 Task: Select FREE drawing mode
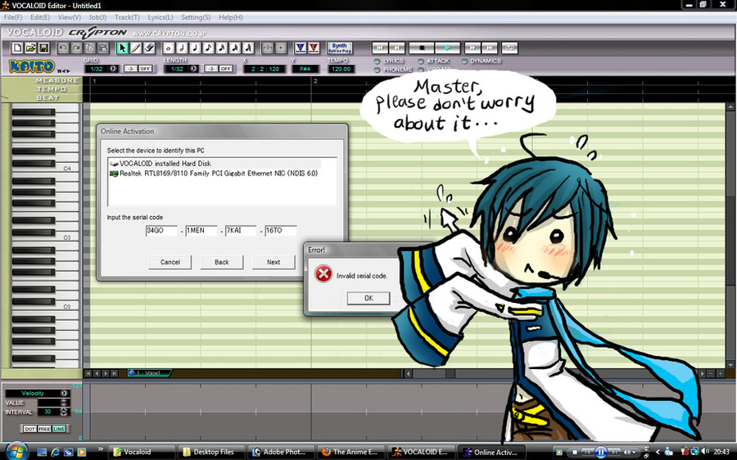click(x=44, y=429)
